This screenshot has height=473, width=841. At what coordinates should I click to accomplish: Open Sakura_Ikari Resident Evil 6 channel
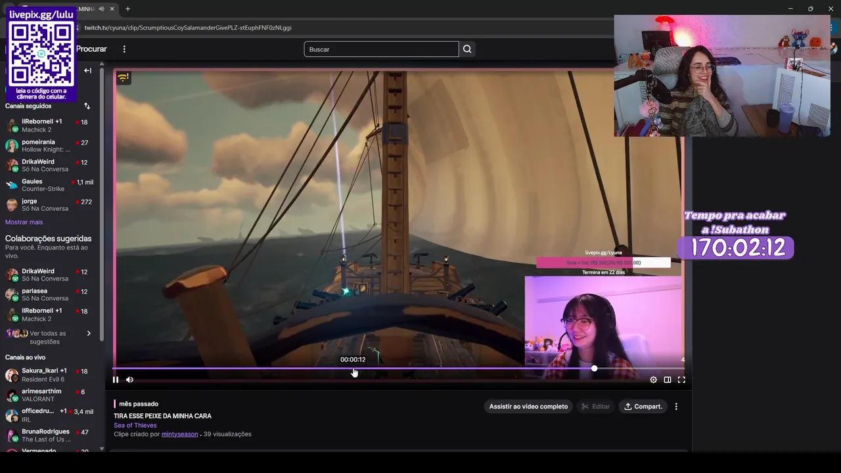[49, 375]
